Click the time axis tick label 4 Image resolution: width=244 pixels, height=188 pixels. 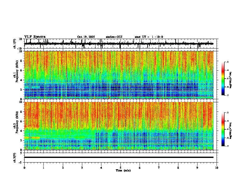click(101, 168)
